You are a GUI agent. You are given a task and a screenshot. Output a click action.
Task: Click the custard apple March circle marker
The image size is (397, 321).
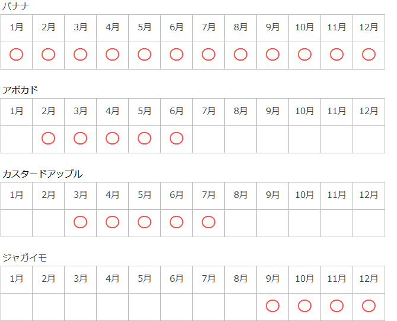(81, 222)
